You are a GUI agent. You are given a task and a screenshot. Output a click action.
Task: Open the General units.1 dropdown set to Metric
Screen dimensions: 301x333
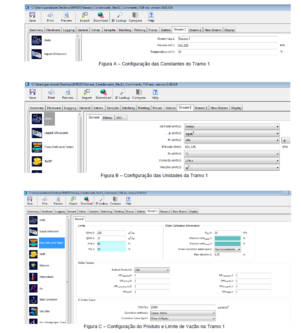(232, 126)
